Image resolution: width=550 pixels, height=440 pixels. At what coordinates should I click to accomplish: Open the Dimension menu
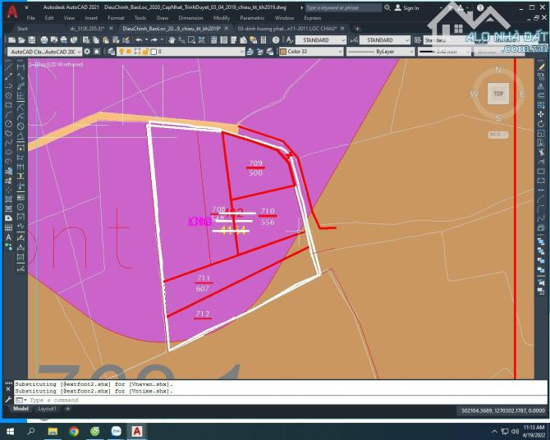tap(190, 17)
